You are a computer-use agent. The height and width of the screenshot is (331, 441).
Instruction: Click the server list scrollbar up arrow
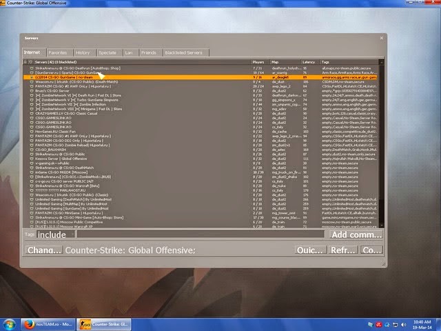[x=381, y=62]
